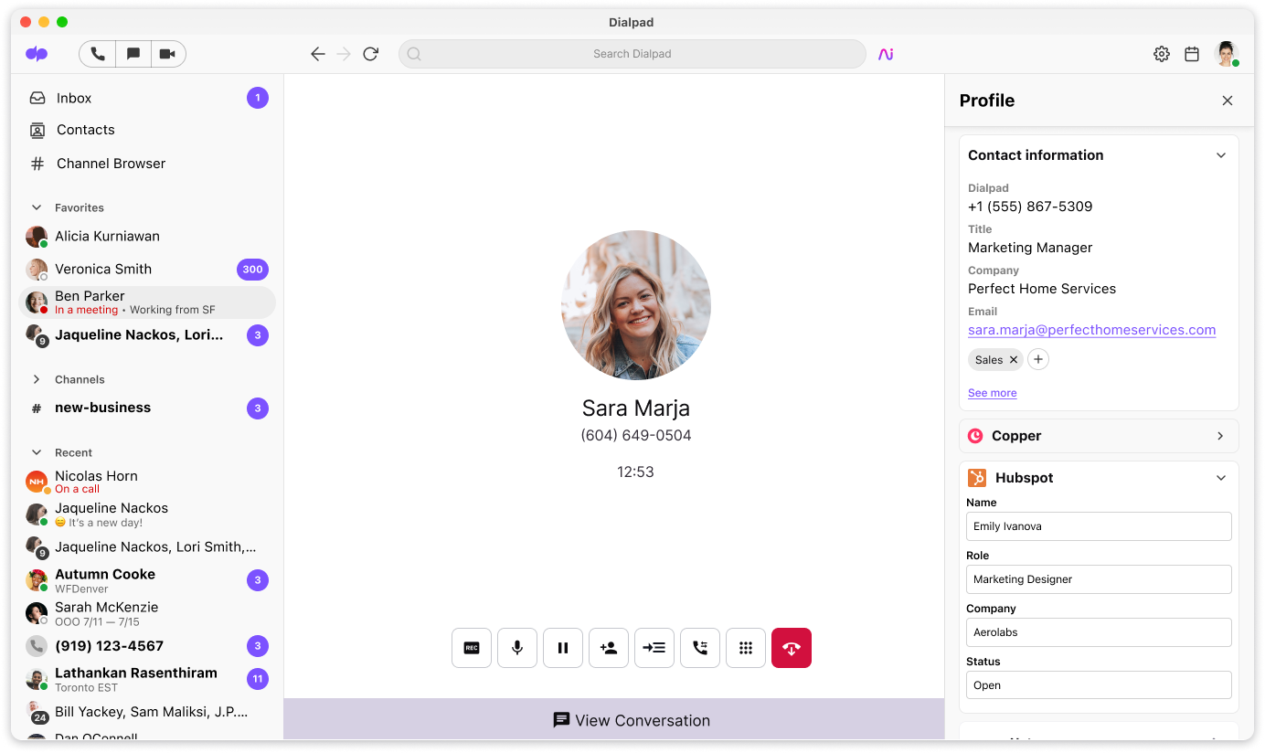Mute the microphone during the call
Viewport: 1265px width, 753px height.
click(517, 647)
